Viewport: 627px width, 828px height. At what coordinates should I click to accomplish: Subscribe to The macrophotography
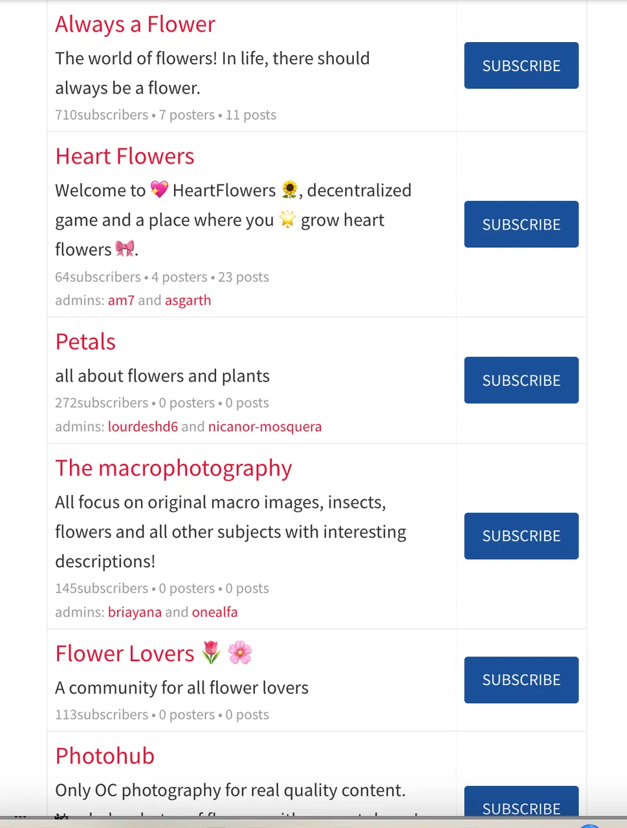521,536
